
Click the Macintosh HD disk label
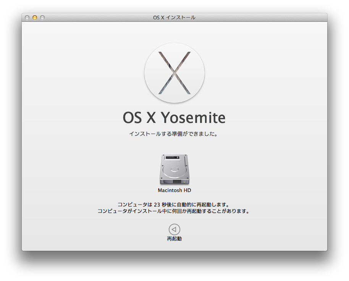(174, 191)
